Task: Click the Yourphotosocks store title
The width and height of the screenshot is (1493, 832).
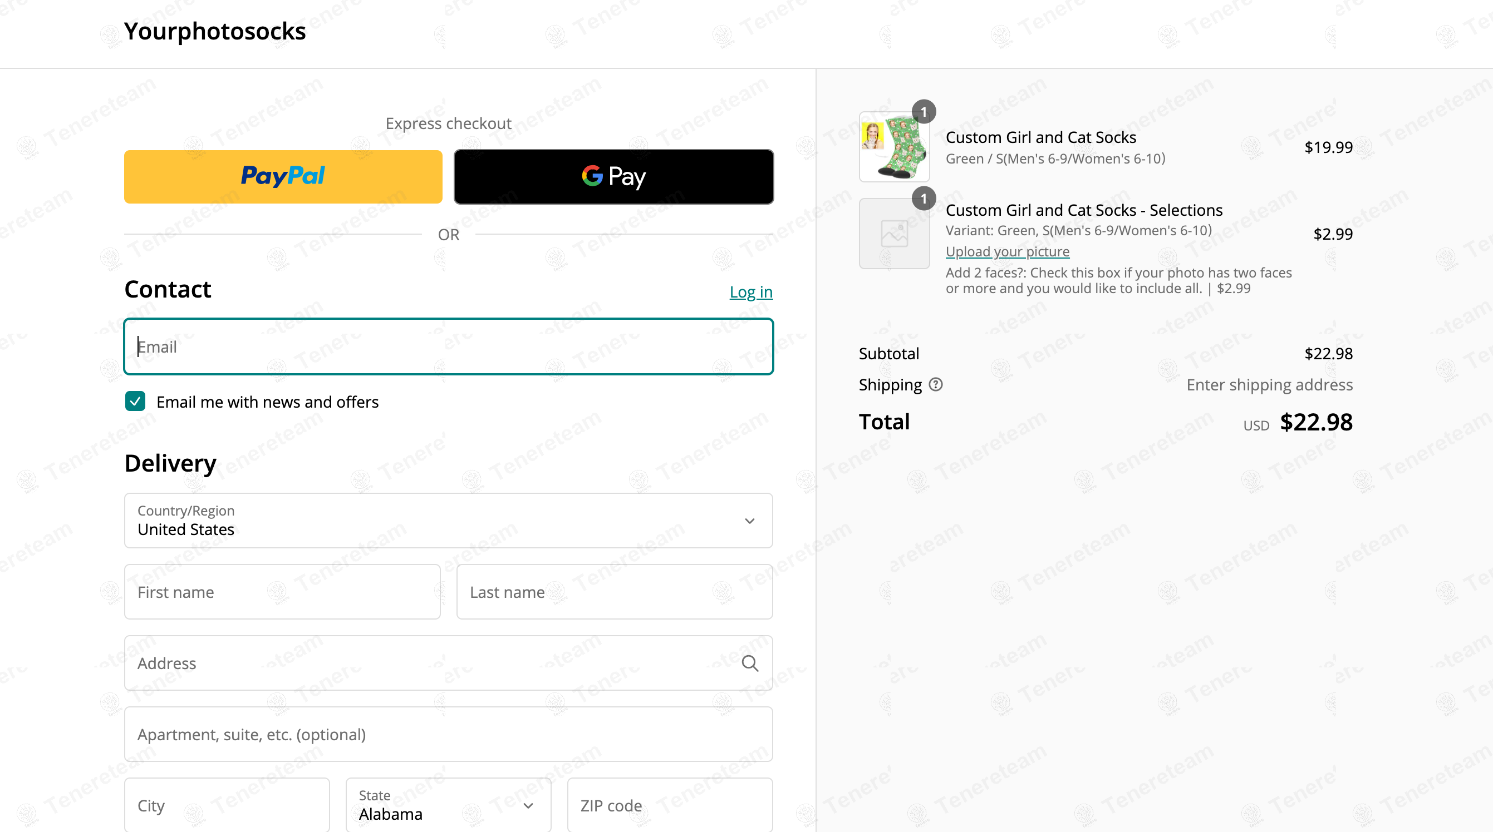Action: (214, 31)
